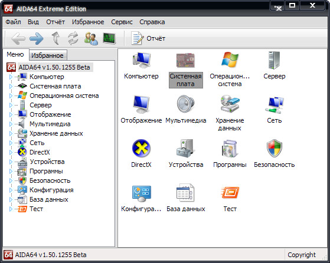The height and width of the screenshot is (263, 330).
Task: Expand the Безопасность tree node arrow
Action: (11, 181)
